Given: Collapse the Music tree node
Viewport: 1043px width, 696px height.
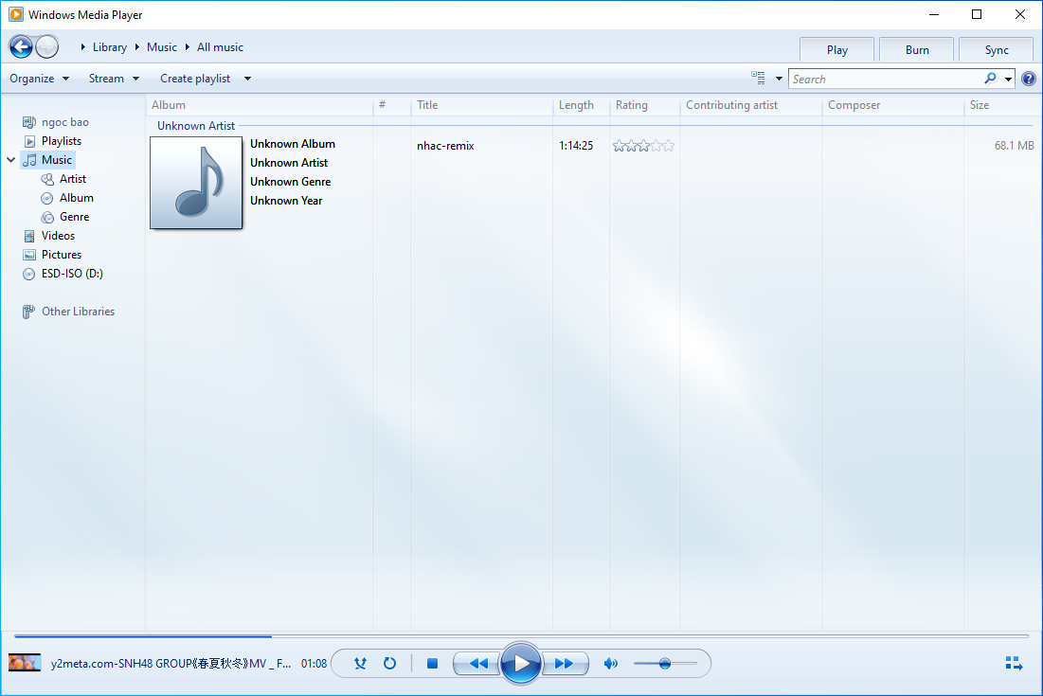Looking at the screenshot, I should click(11, 160).
